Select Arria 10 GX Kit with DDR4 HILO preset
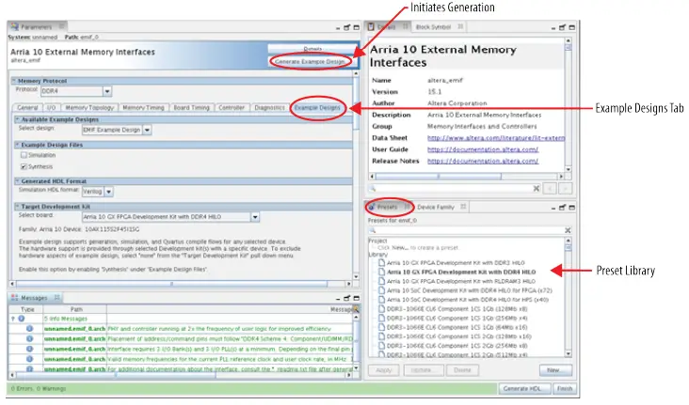689x405 pixels. pyautogui.click(x=461, y=273)
